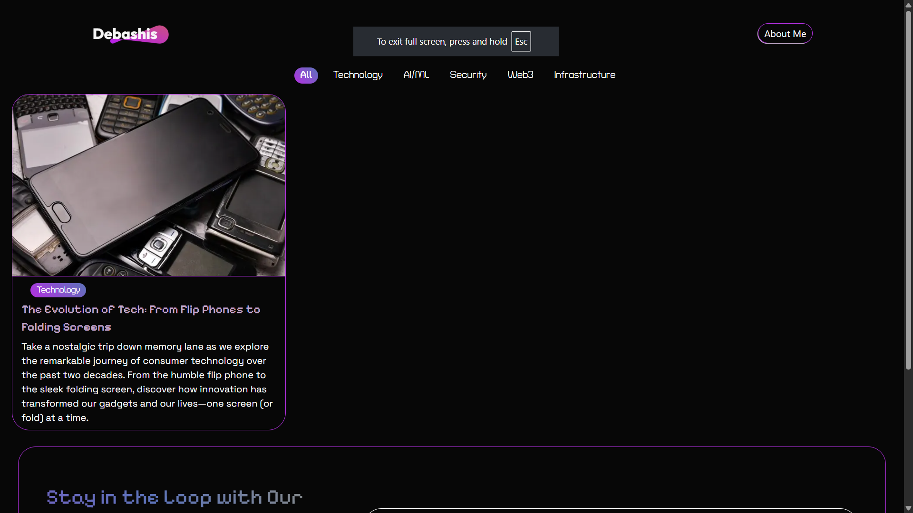Click the exit full screen notification text
913x513 pixels.
coord(442,42)
